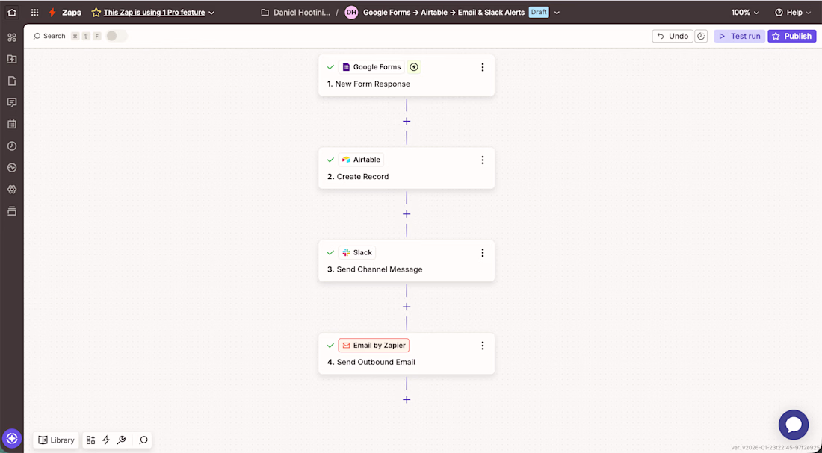Click the lightning bolt icon in bottom toolbar

click(x=106, y=440)
